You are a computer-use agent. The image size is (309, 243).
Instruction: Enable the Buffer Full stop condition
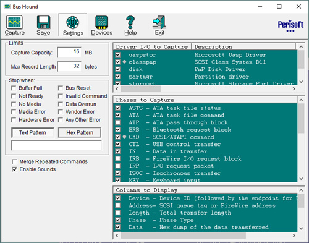14,88
